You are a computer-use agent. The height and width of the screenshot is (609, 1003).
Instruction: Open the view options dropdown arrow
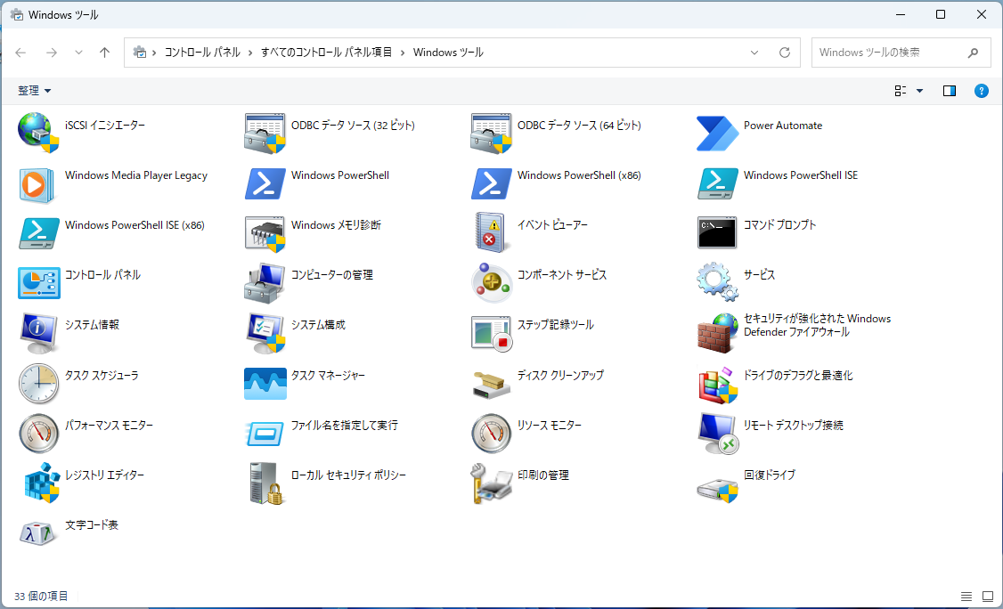(x=920, y=91)
